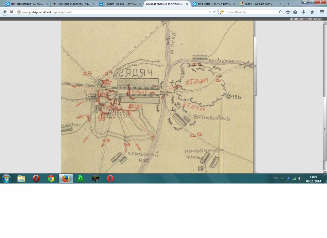The height and width of the screenshot is (238, 327).
Task: Go to the Firefox home page
Action: tap(312, 12)
